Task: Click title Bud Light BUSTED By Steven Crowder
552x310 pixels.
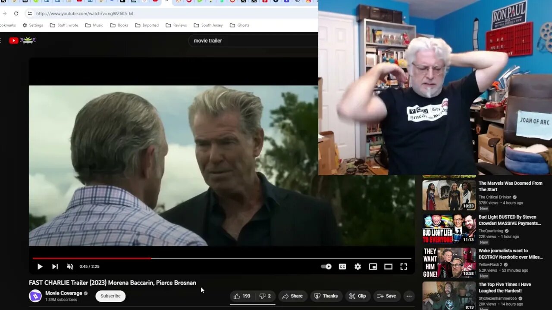Action: click(510, 220)
